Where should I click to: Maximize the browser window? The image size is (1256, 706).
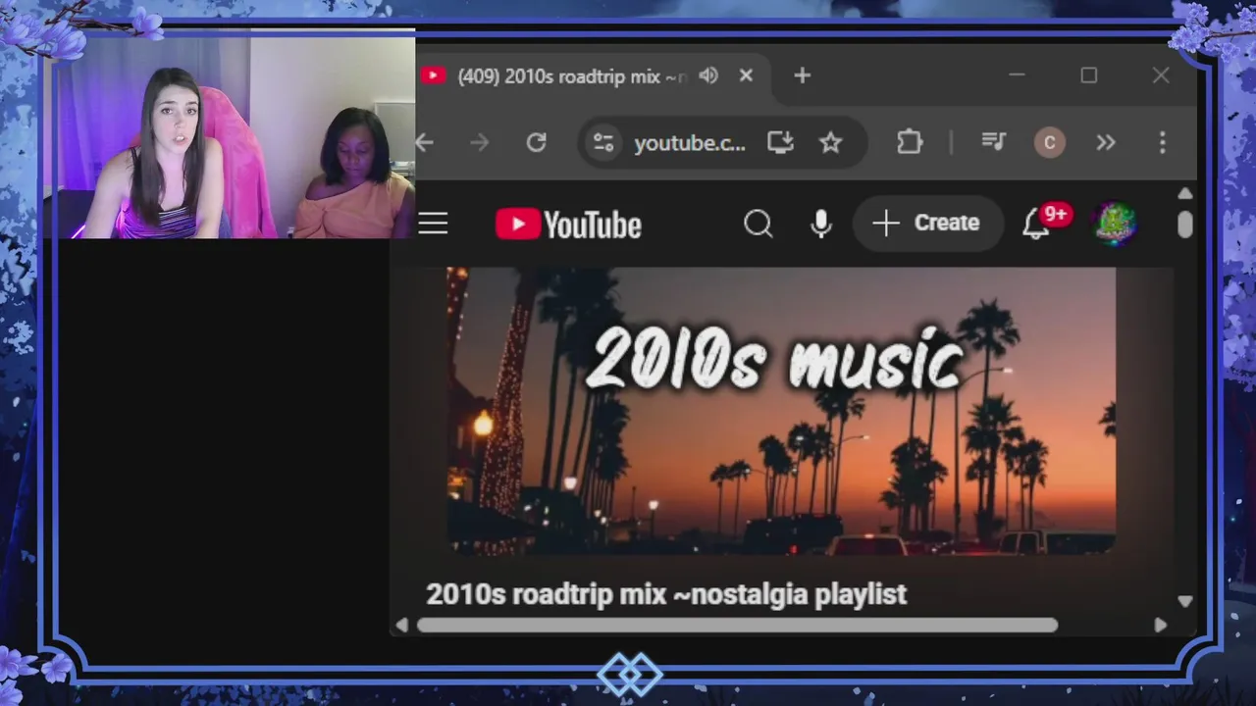click(x=1088, y=76)
